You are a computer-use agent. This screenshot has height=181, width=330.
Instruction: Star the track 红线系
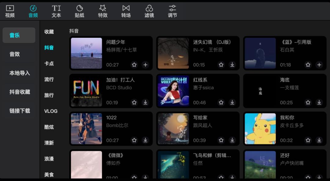(221, 103)
